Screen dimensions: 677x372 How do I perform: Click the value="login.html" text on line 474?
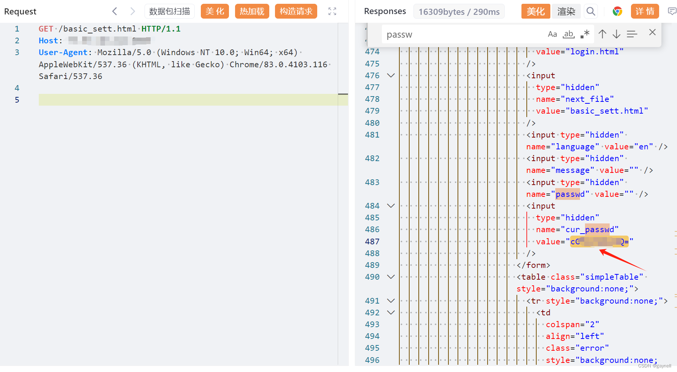tap(580, 52)
